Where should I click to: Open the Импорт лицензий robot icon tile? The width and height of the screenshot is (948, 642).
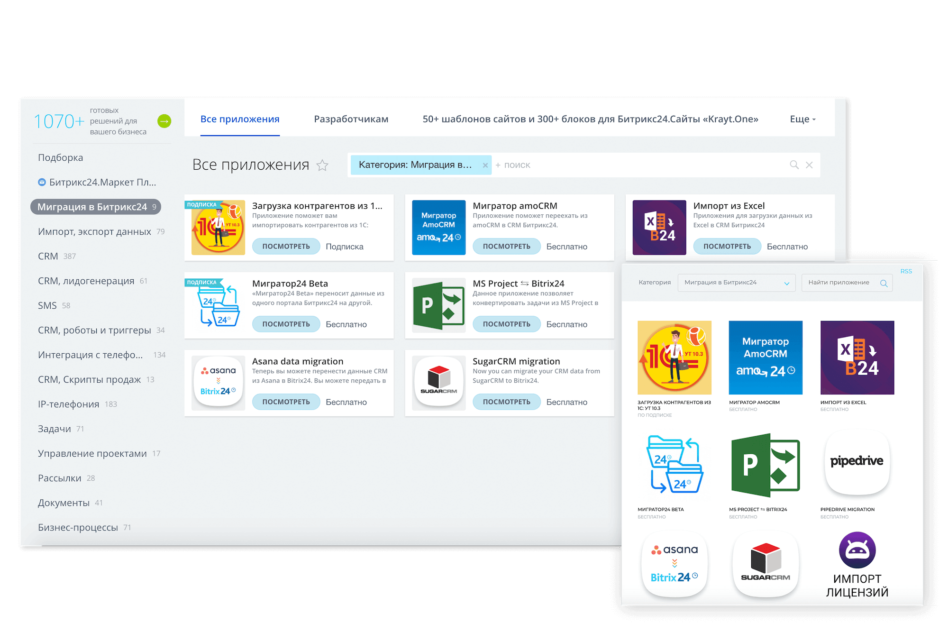click(x=857, y=564)
